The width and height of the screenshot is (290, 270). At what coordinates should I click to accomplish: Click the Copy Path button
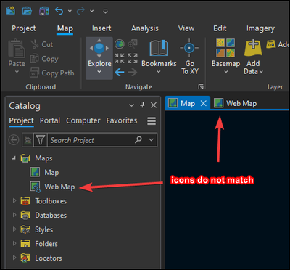point(52,73)
